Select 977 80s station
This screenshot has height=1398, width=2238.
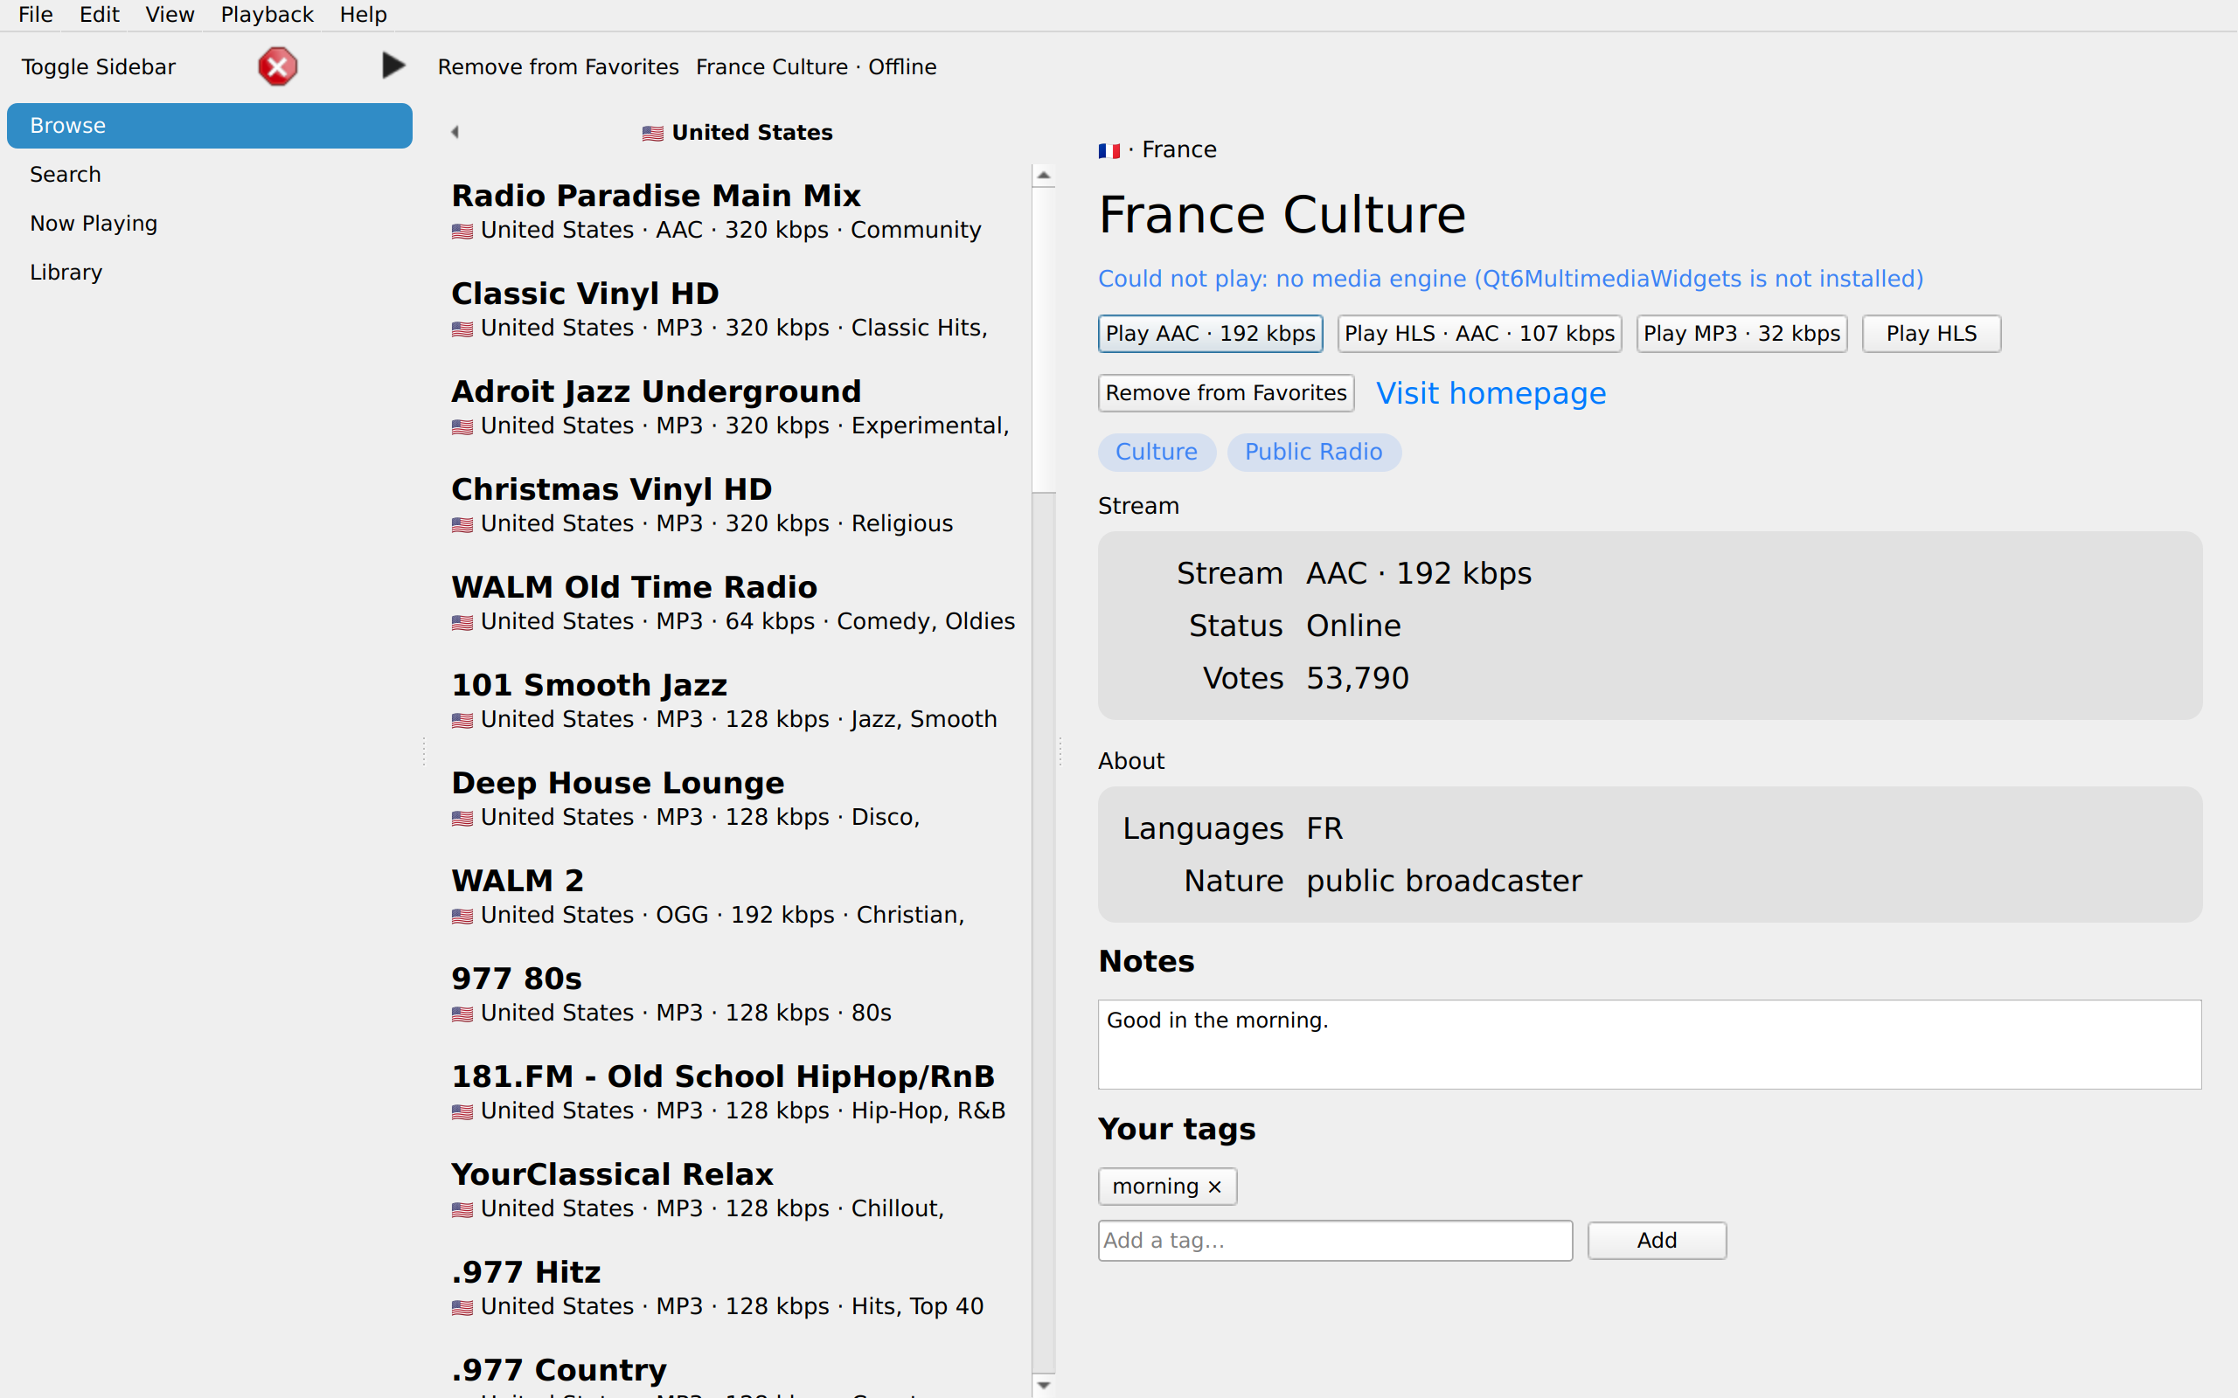click(x=735, y=996)
